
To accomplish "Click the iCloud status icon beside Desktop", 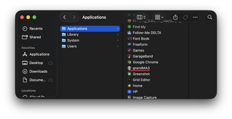I will [x=50, y=63].
